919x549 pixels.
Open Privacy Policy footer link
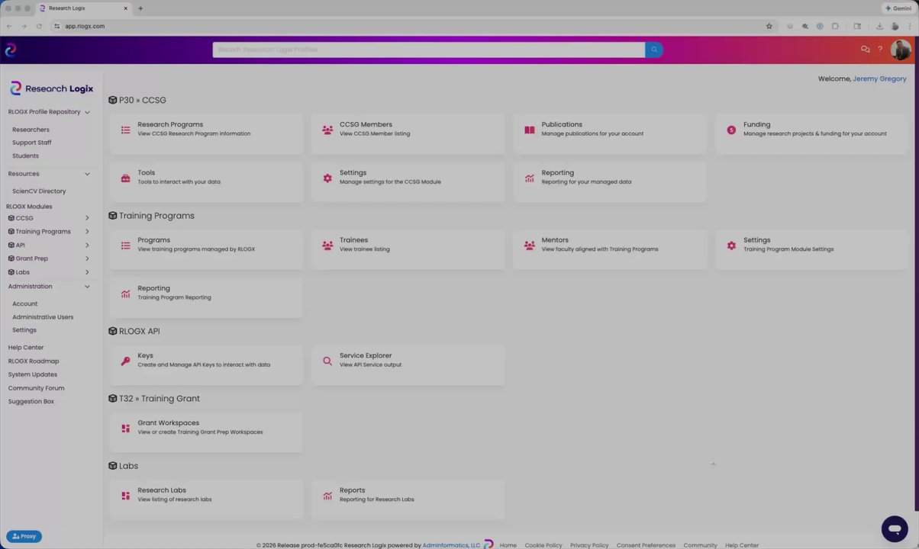[x=589, y=545]
